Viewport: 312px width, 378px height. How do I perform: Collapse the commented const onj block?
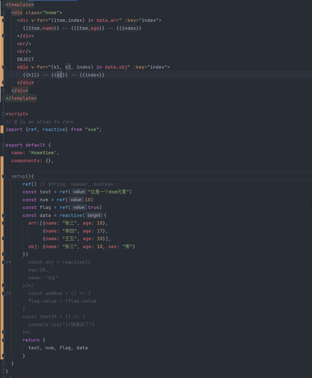coord(4,262)
